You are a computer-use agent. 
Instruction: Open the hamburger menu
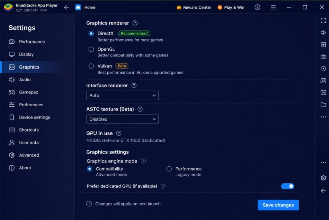click(x=273, y=8)
